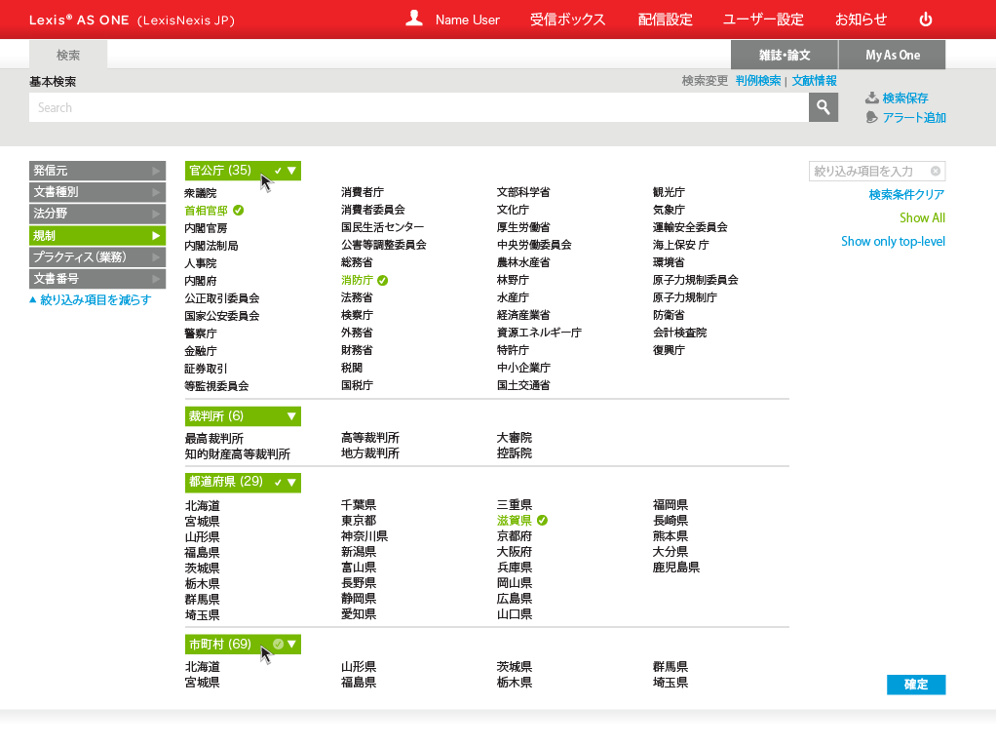Expand the 発信元 filter category
The width and height of the screenshot is (996, 746).
pyautogui.click(x=97, y=171)
